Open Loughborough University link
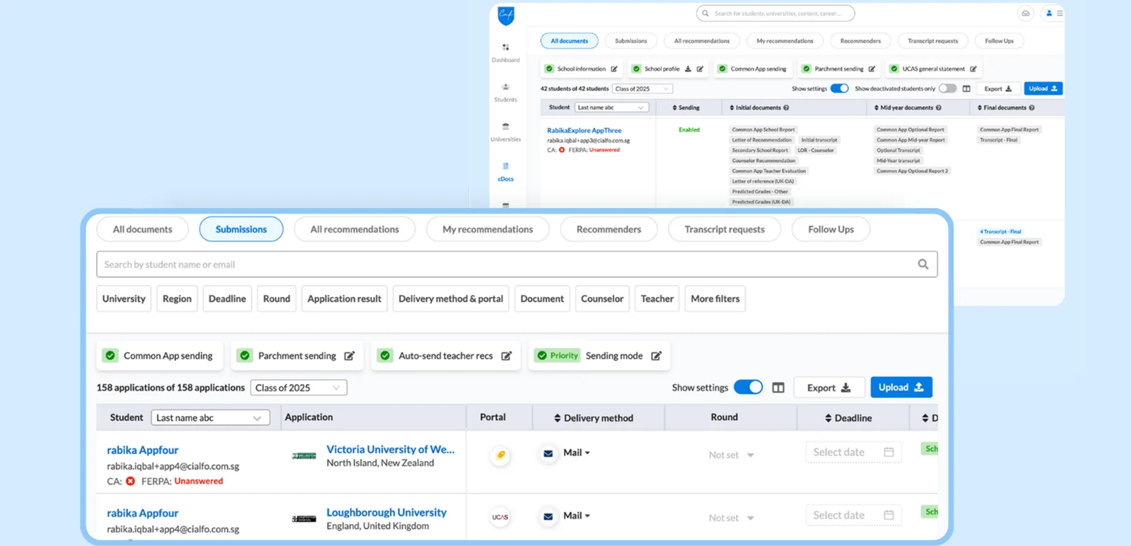Viewport: 1131px width, 546px height. (387, 512)
